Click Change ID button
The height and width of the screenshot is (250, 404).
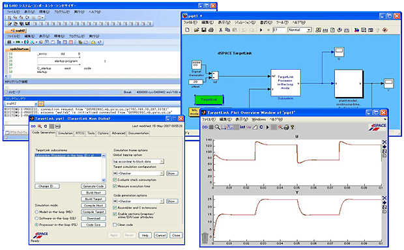[47, 186]
